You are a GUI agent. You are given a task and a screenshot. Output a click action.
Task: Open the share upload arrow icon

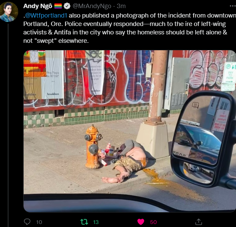coord(199,222)
